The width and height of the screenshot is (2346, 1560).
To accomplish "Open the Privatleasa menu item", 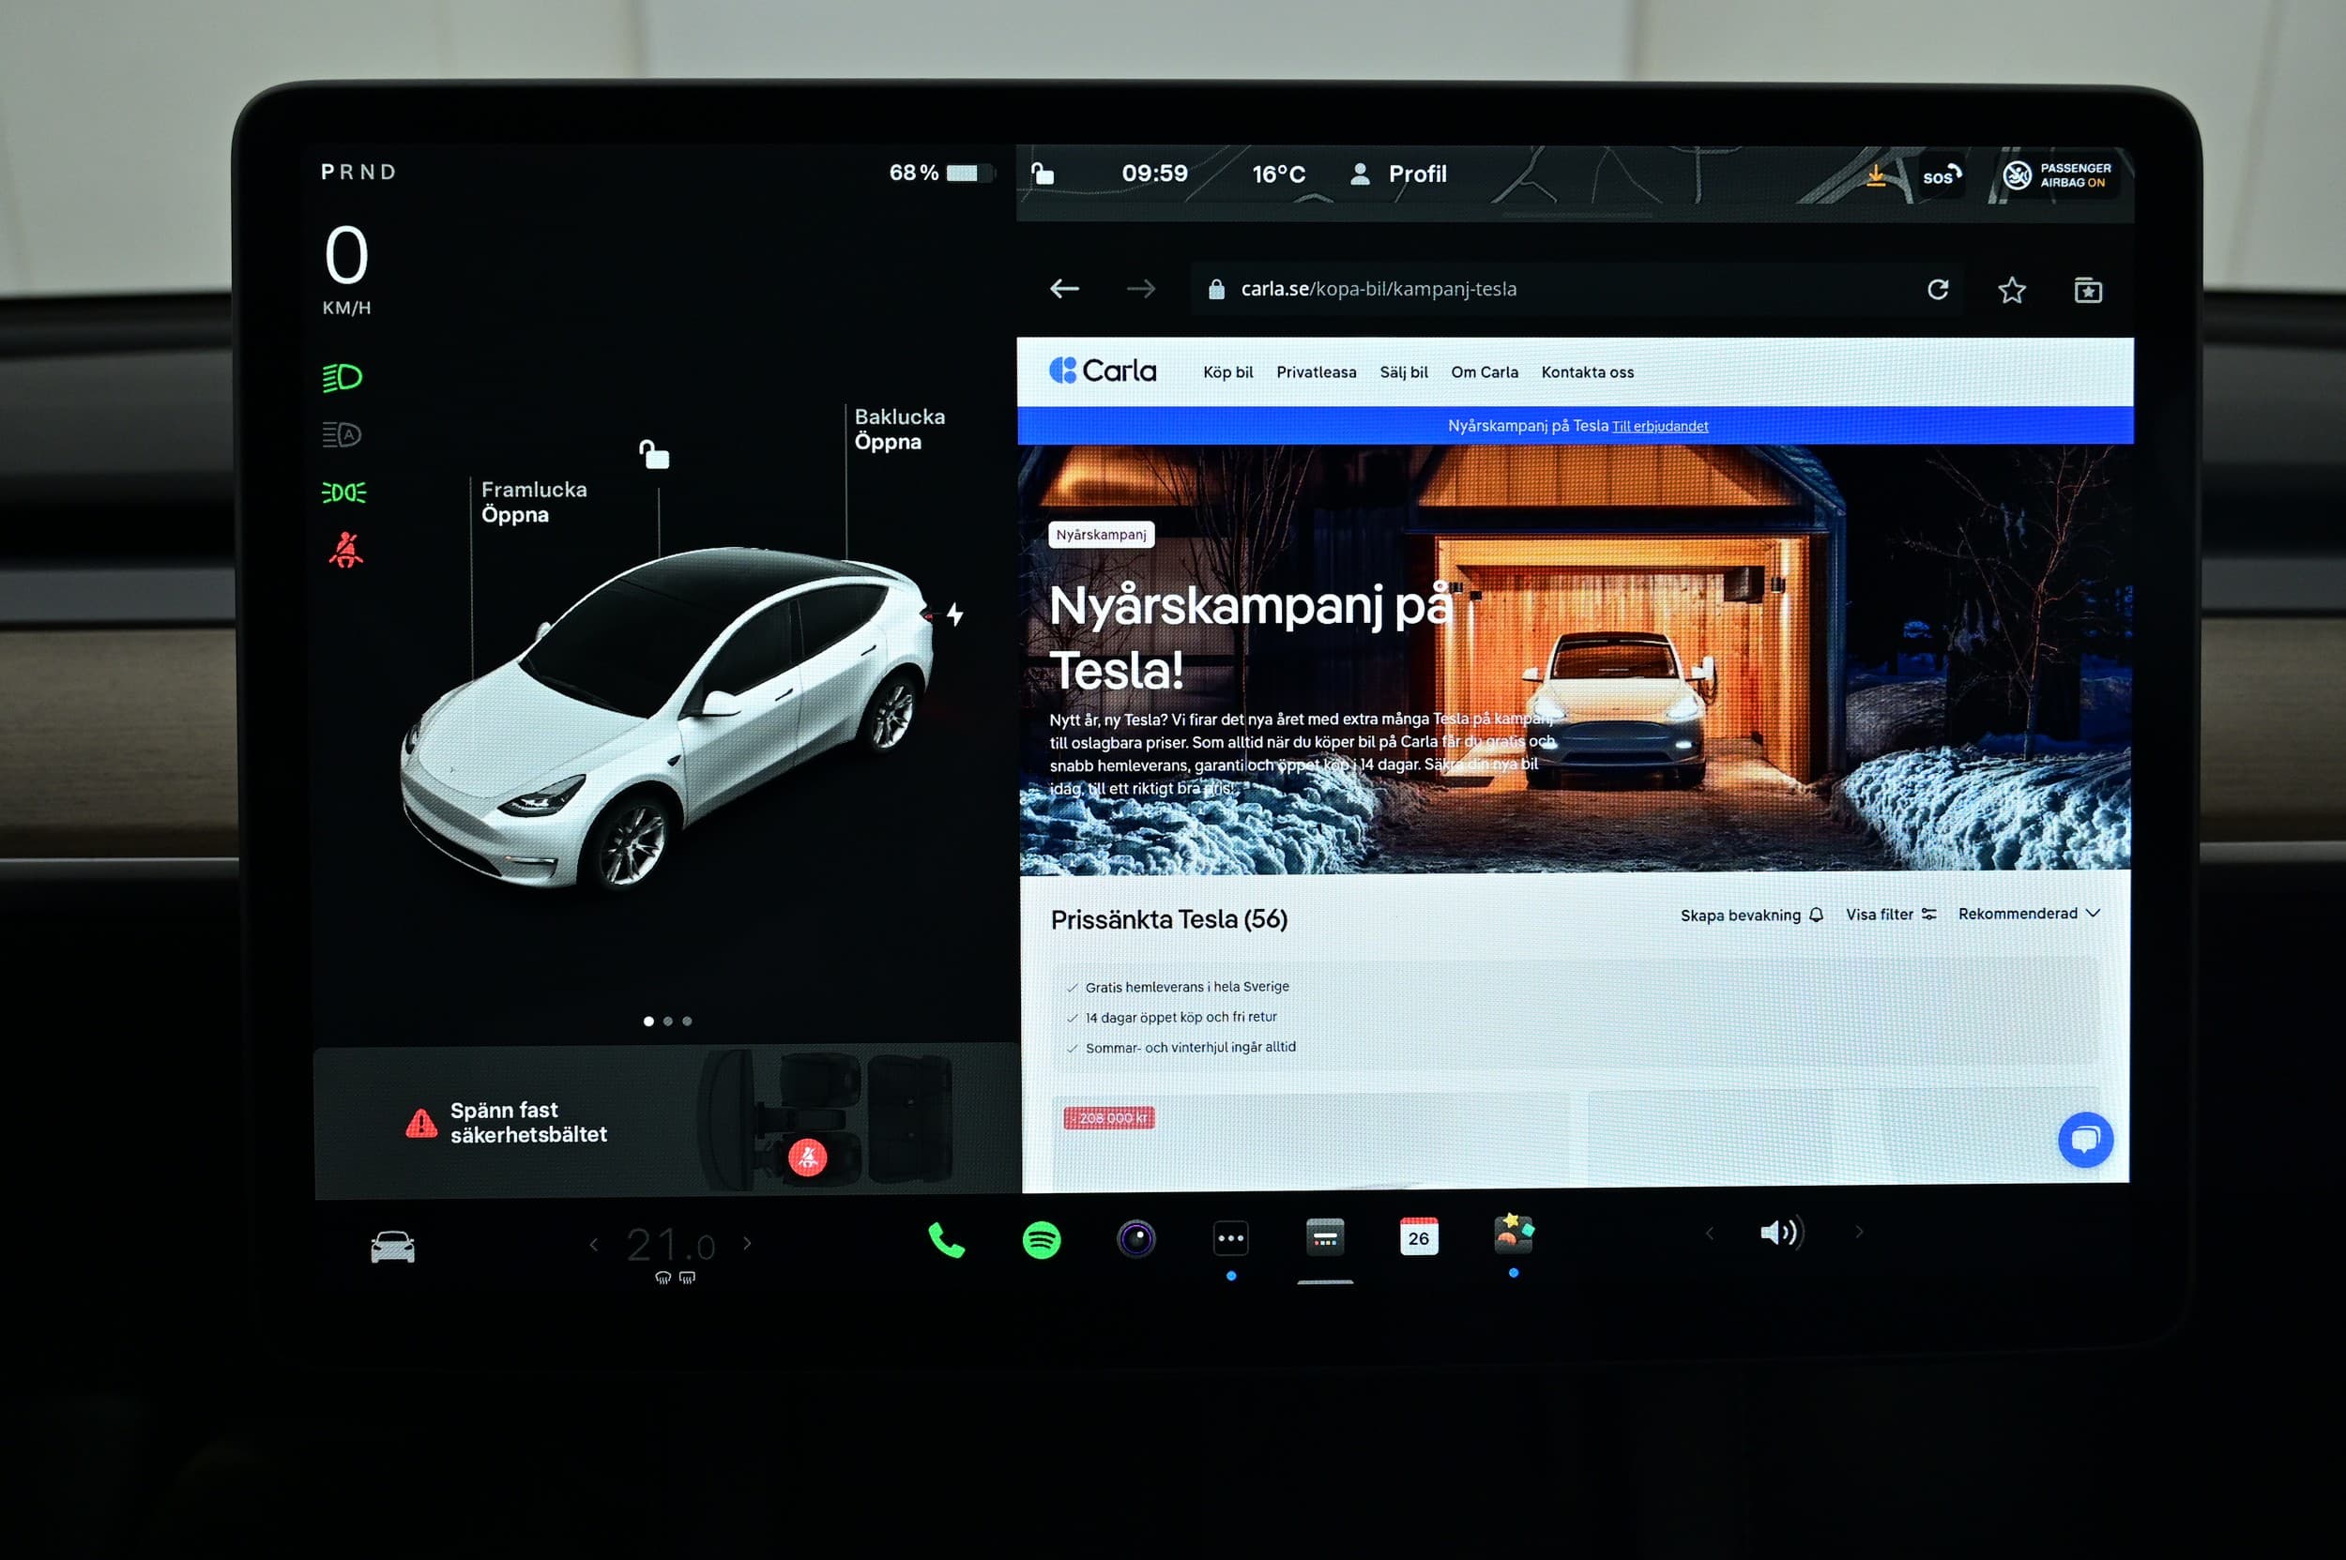I will pos(1316,372).
